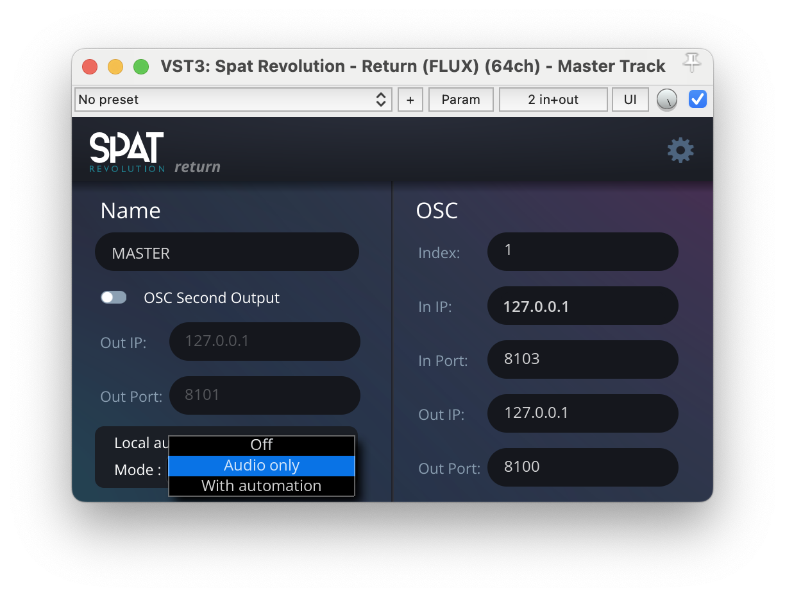The height and width of the screenshot is (597, 785).
Task: Edit the Out Port 8100 field
Action: 582,467
